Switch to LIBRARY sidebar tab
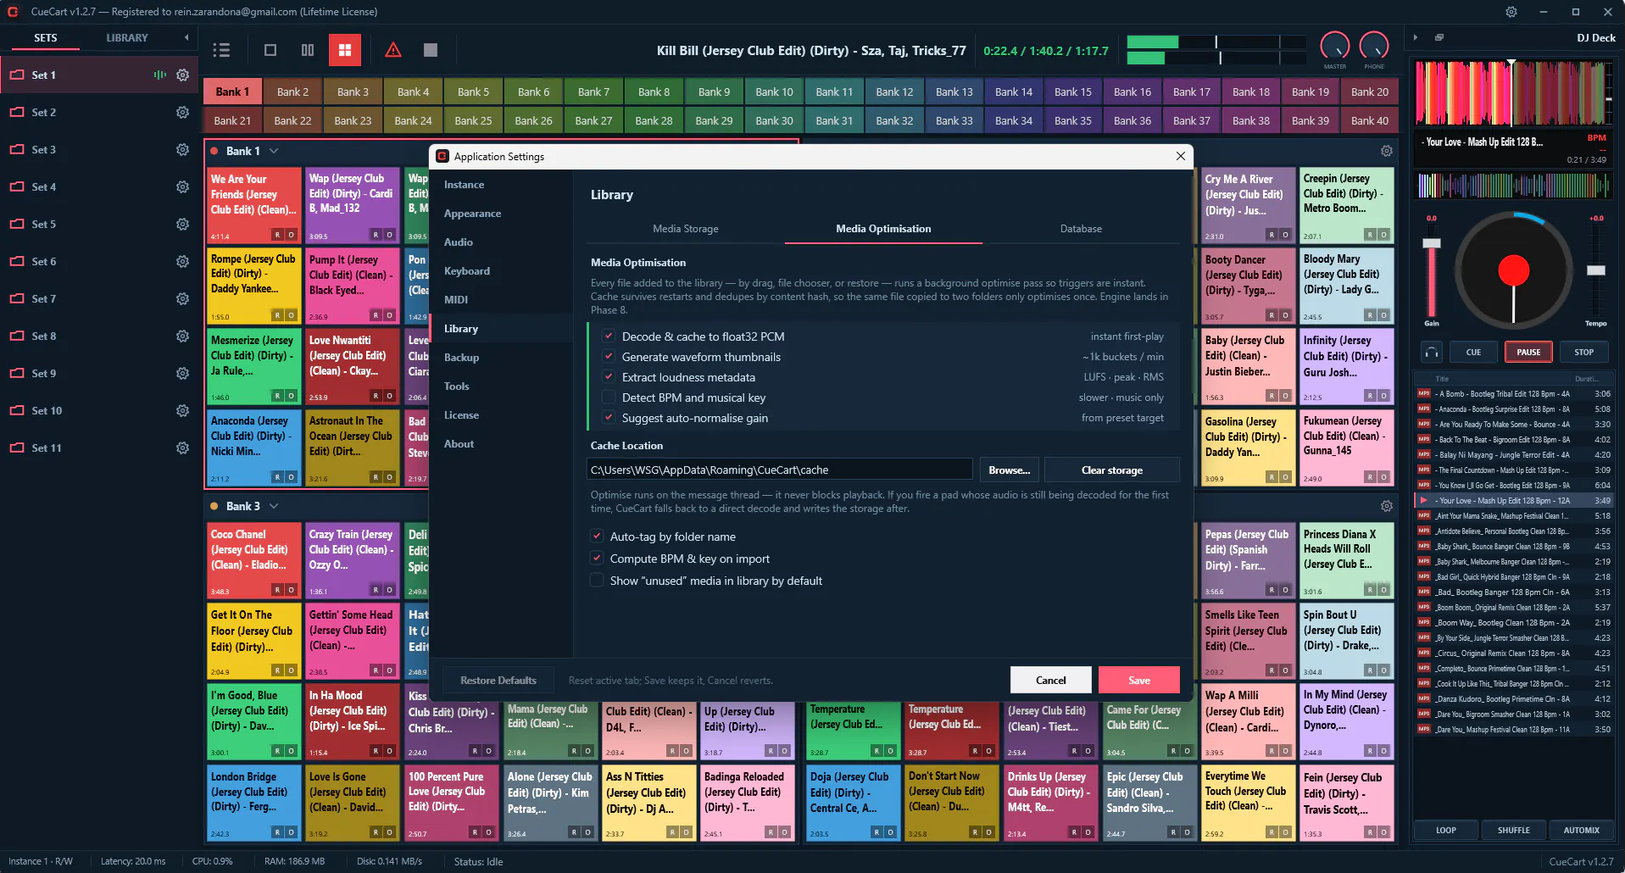This screenshot has height=873, width=1625. (x=127, y=38)
